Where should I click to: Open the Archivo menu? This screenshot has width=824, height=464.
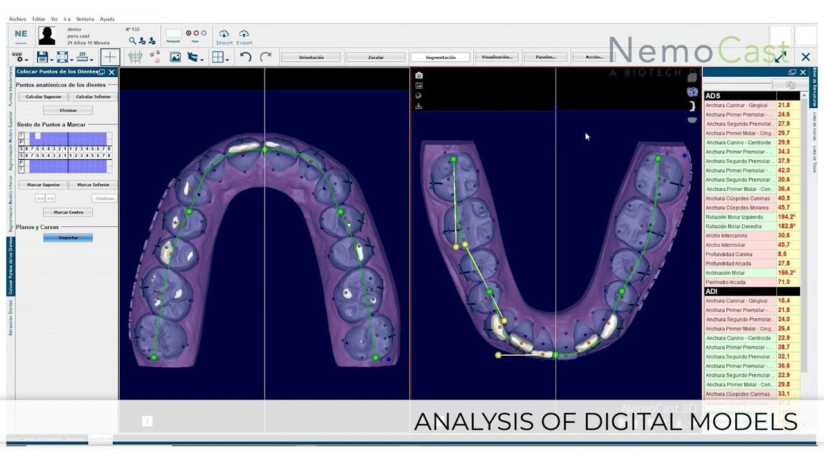(x=18, y=19)
